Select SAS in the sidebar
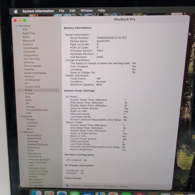195x195 pixels. tap(28, 97)
